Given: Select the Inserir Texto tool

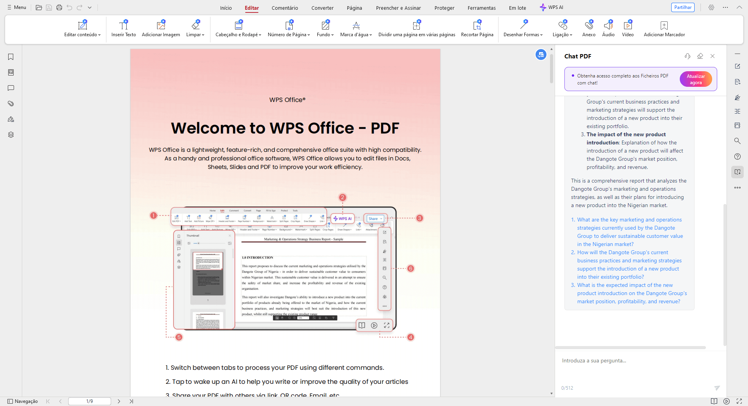Looking at the screenshot, I should (x=124, y=29).
